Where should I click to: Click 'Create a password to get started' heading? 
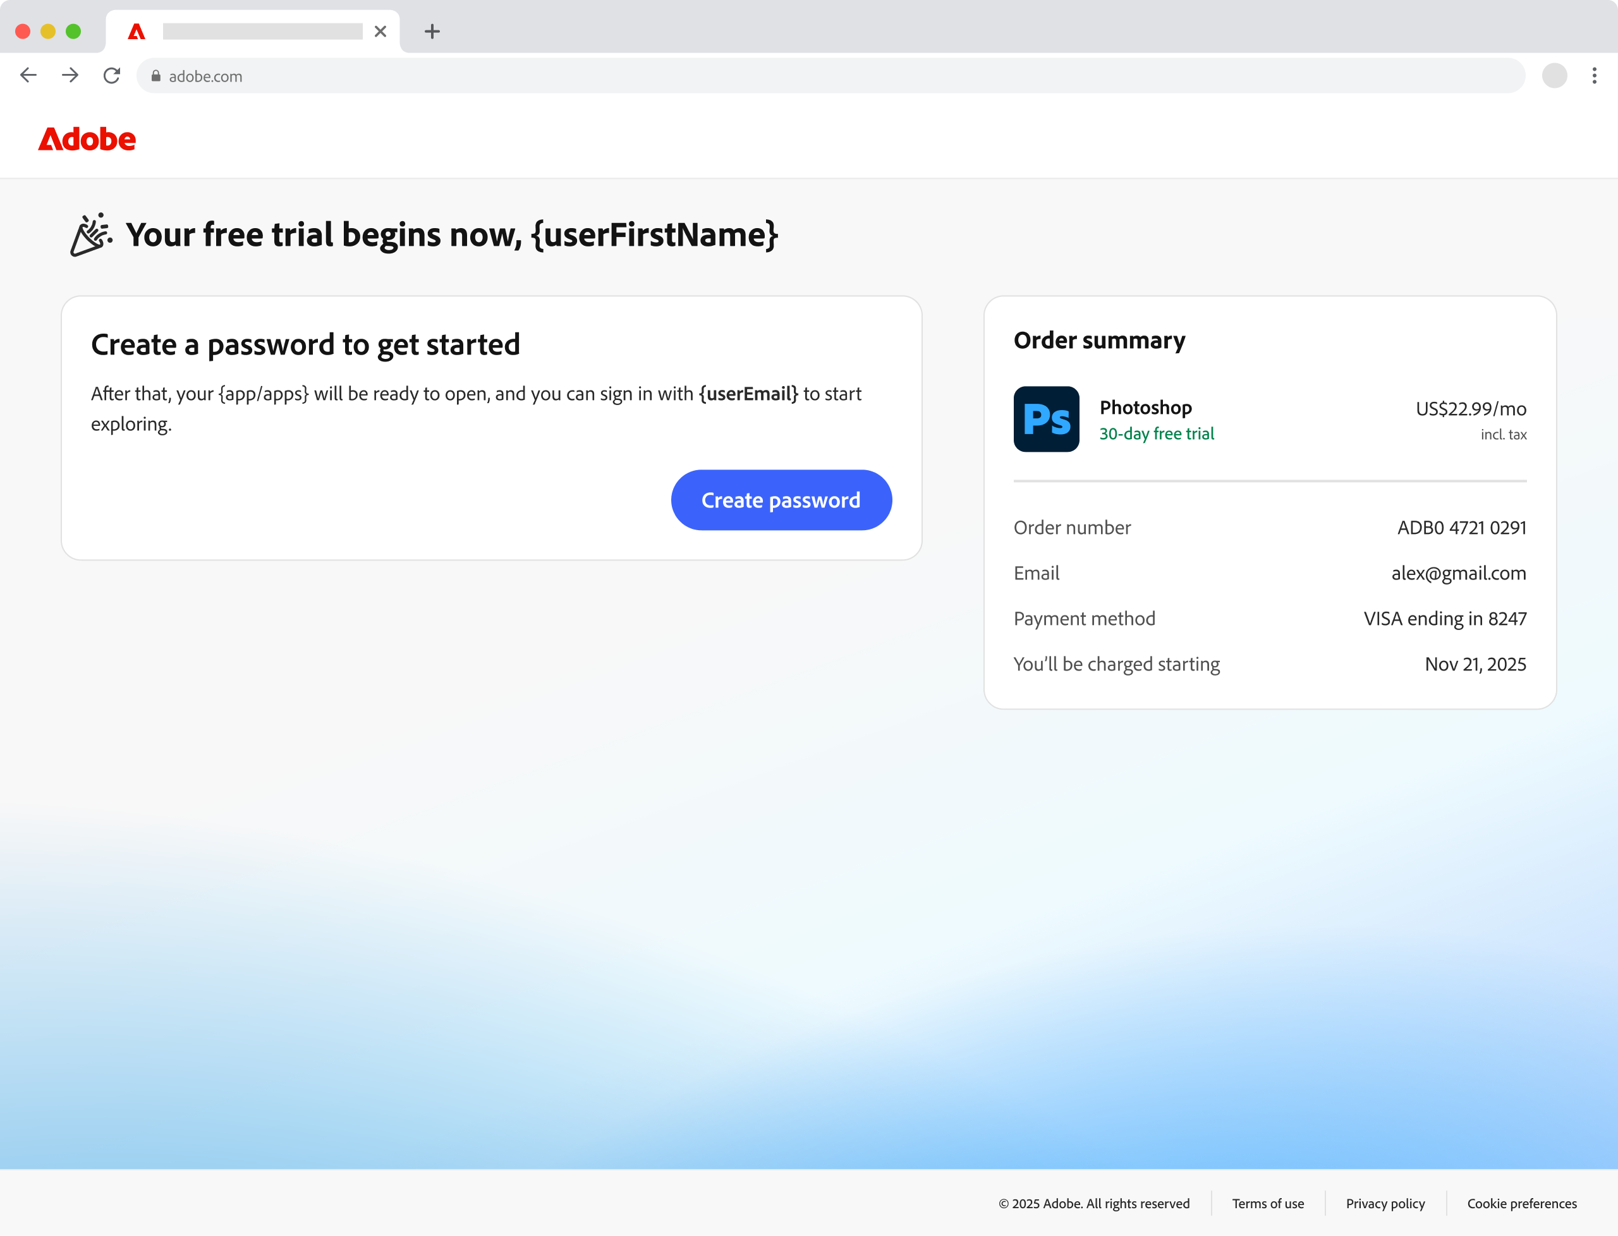pos(305,345)
